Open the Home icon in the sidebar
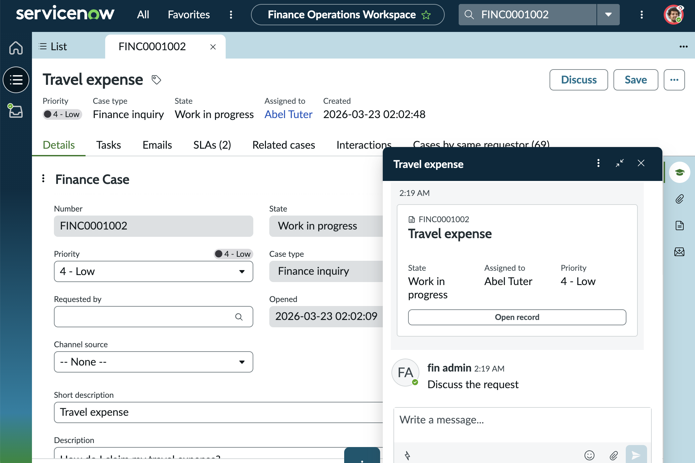The height and width of the screenshot is (463, 695). tap(16, 48)
